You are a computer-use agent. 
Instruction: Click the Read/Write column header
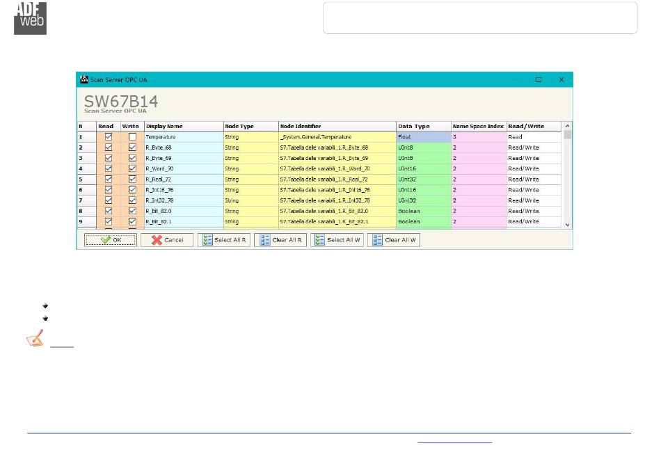pyautogui.click(x=534, y=126)
